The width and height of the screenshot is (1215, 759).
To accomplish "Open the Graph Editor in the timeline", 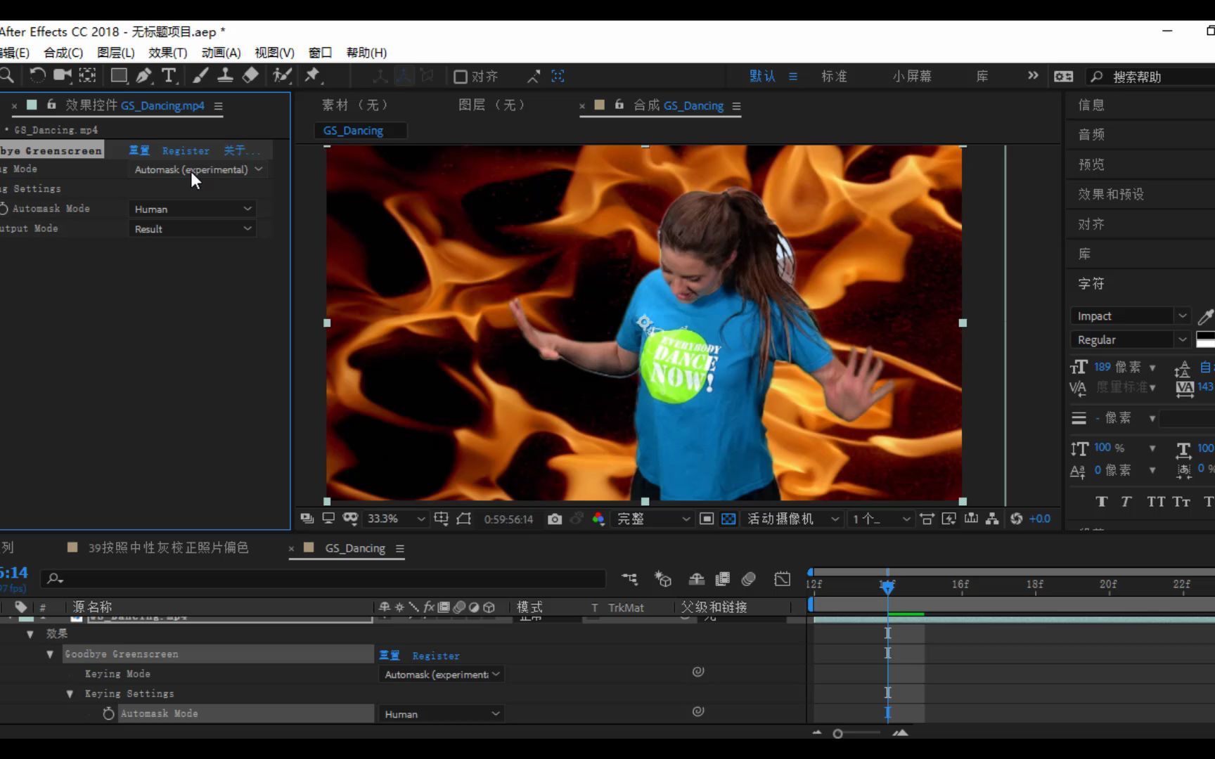I will click(x=782, y=578).
